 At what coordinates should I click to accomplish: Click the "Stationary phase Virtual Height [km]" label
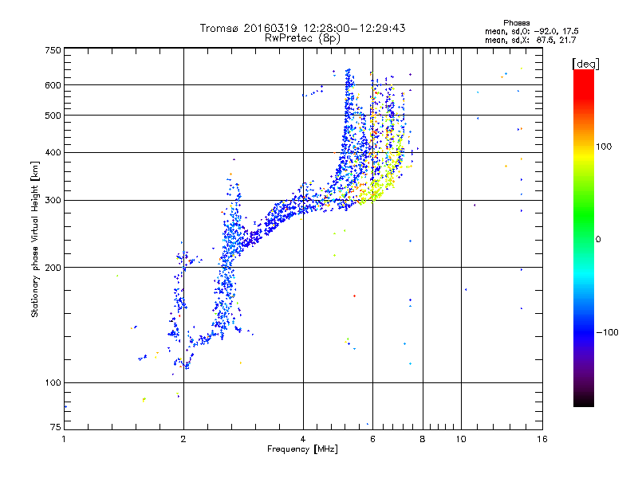coord(34,240)
